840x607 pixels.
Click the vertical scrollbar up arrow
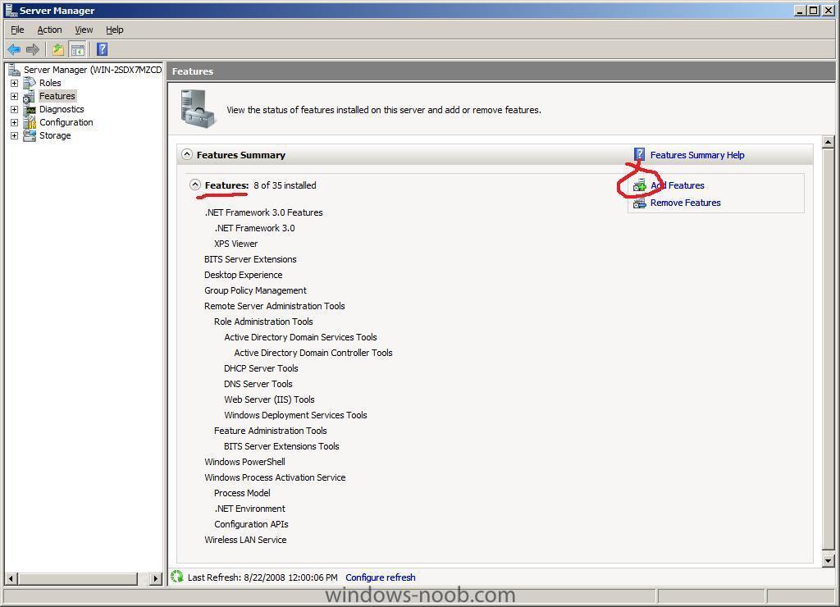coord(829,142)
